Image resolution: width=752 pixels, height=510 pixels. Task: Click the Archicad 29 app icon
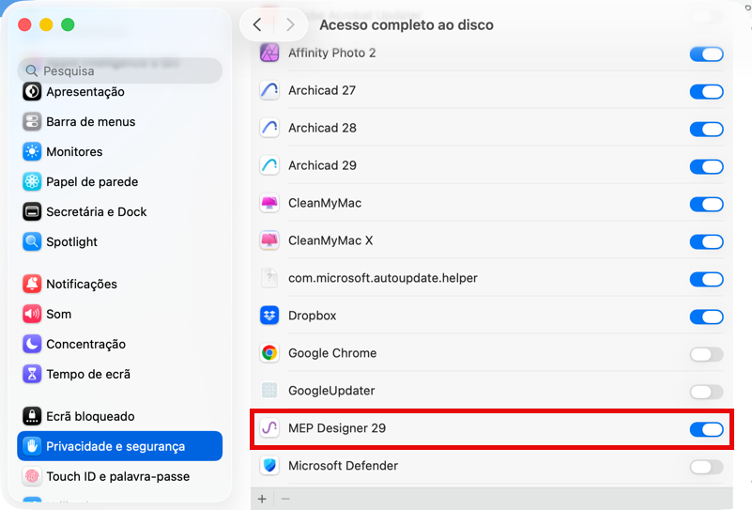[x=269, y=165]
